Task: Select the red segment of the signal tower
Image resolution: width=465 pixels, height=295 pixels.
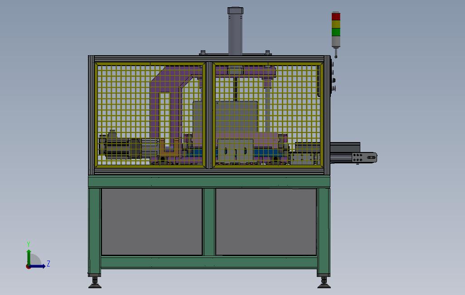Action: (336, 16)
